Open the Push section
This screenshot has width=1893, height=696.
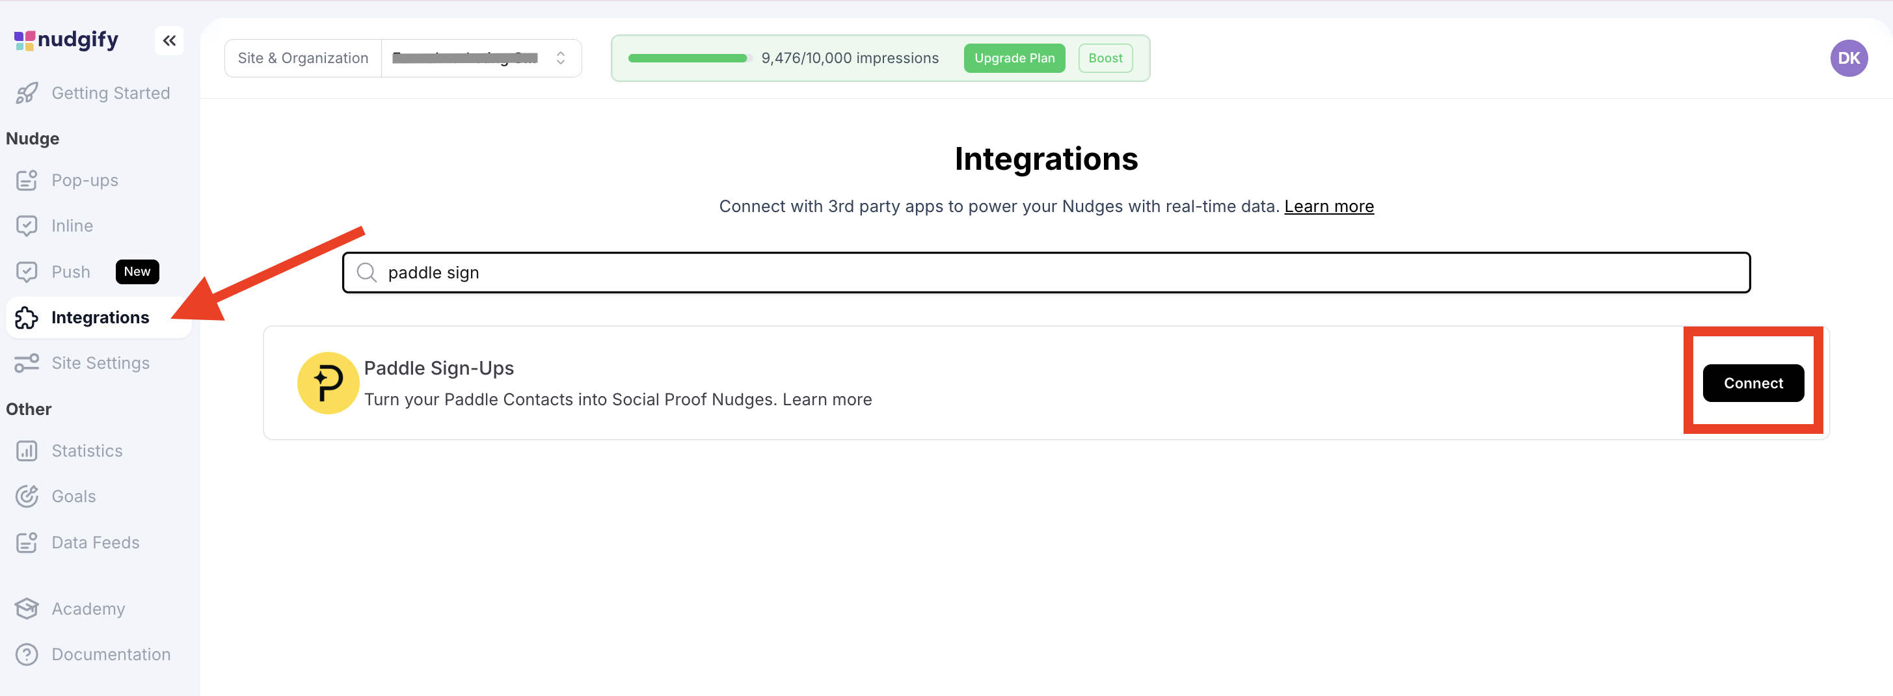(70, 272)
